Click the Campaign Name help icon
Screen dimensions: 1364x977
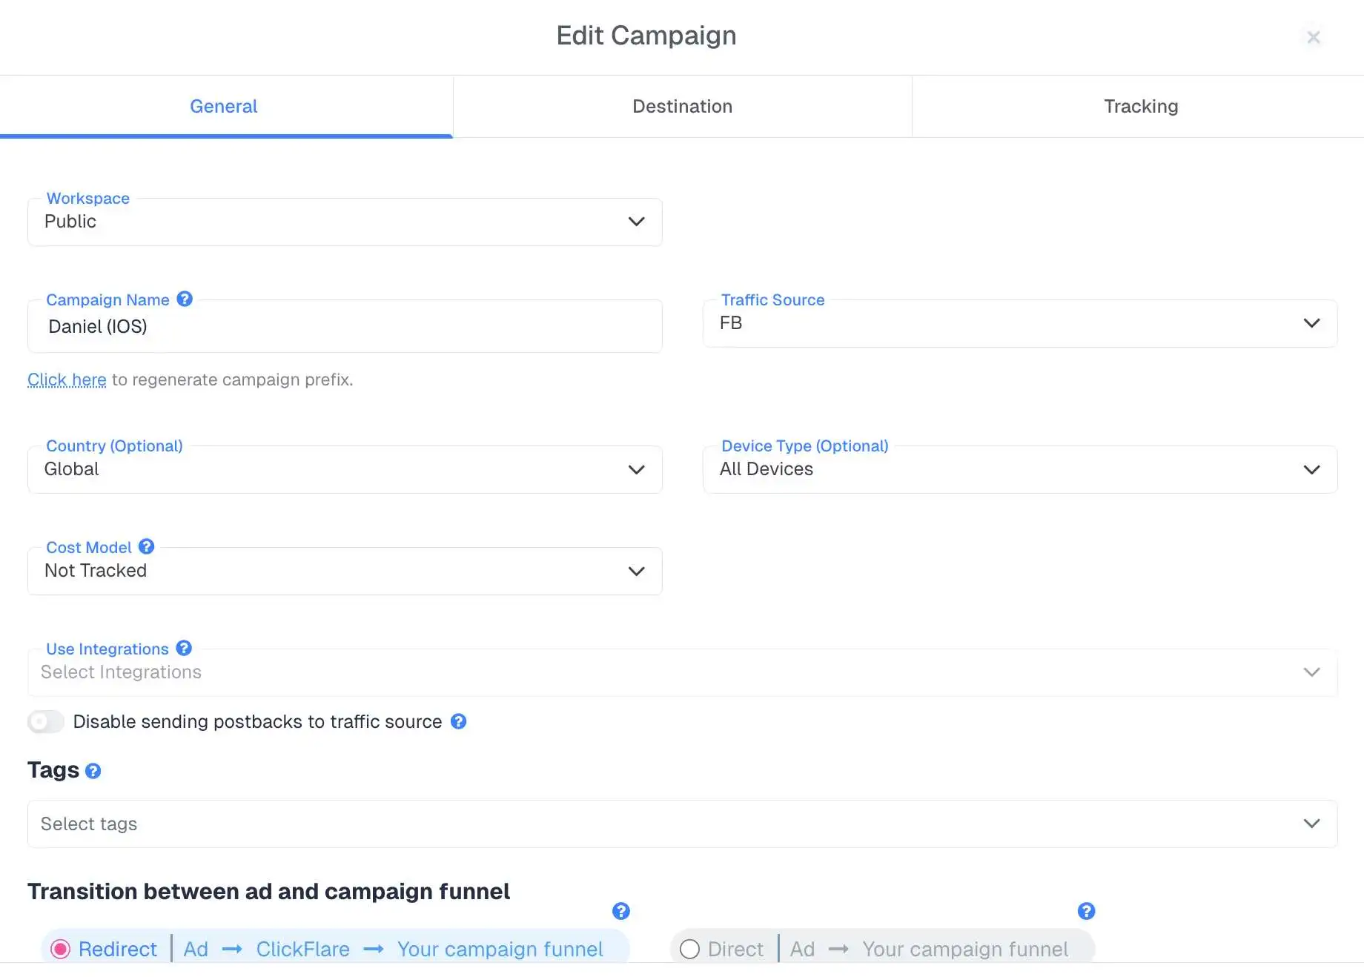click(185, 299)
